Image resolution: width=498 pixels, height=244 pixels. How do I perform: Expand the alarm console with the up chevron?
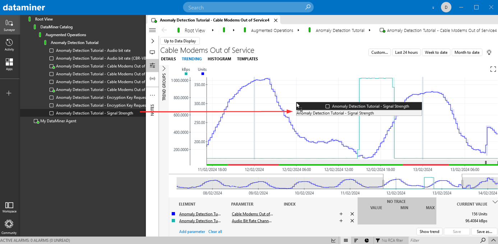(x=493, y=240)
